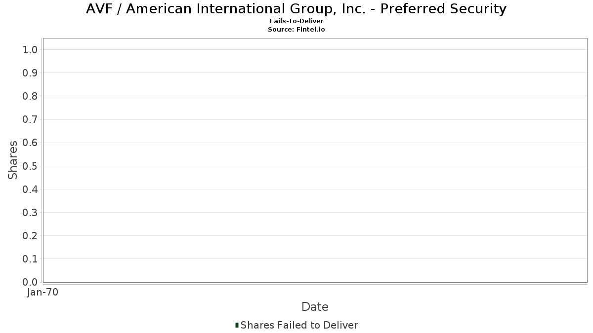Click the 0.9 y-axis label
Screen dimensions: 593x333
click(x=30, y=73)
